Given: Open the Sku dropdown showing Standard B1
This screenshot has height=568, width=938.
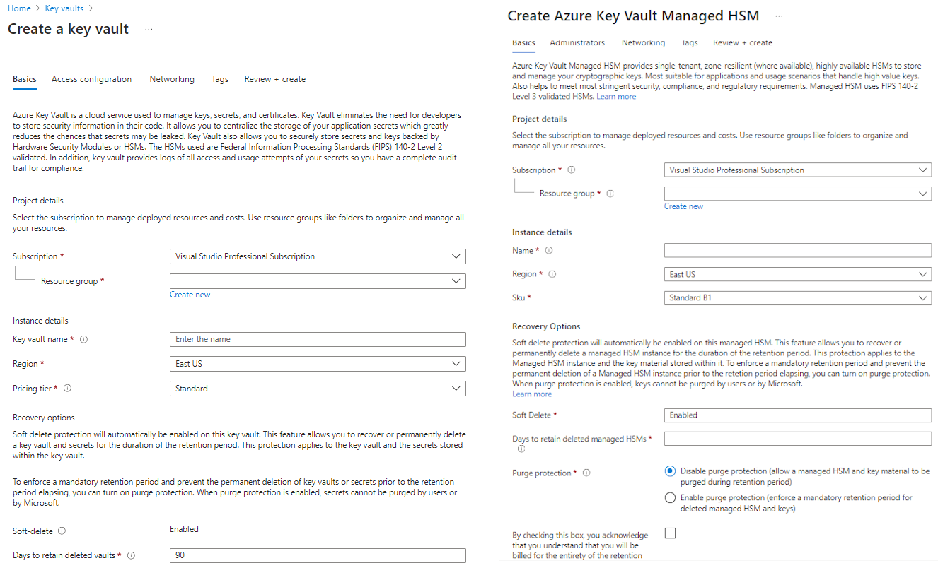Looking at the screenshot, I should pyautogui.click(x=797, y=298).
